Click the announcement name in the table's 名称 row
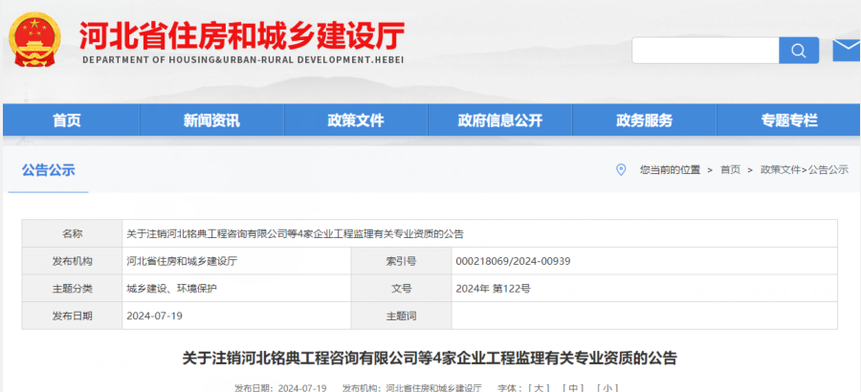This screenshot has width=861, height=392. pyautogui.click(x=296, y=234)
